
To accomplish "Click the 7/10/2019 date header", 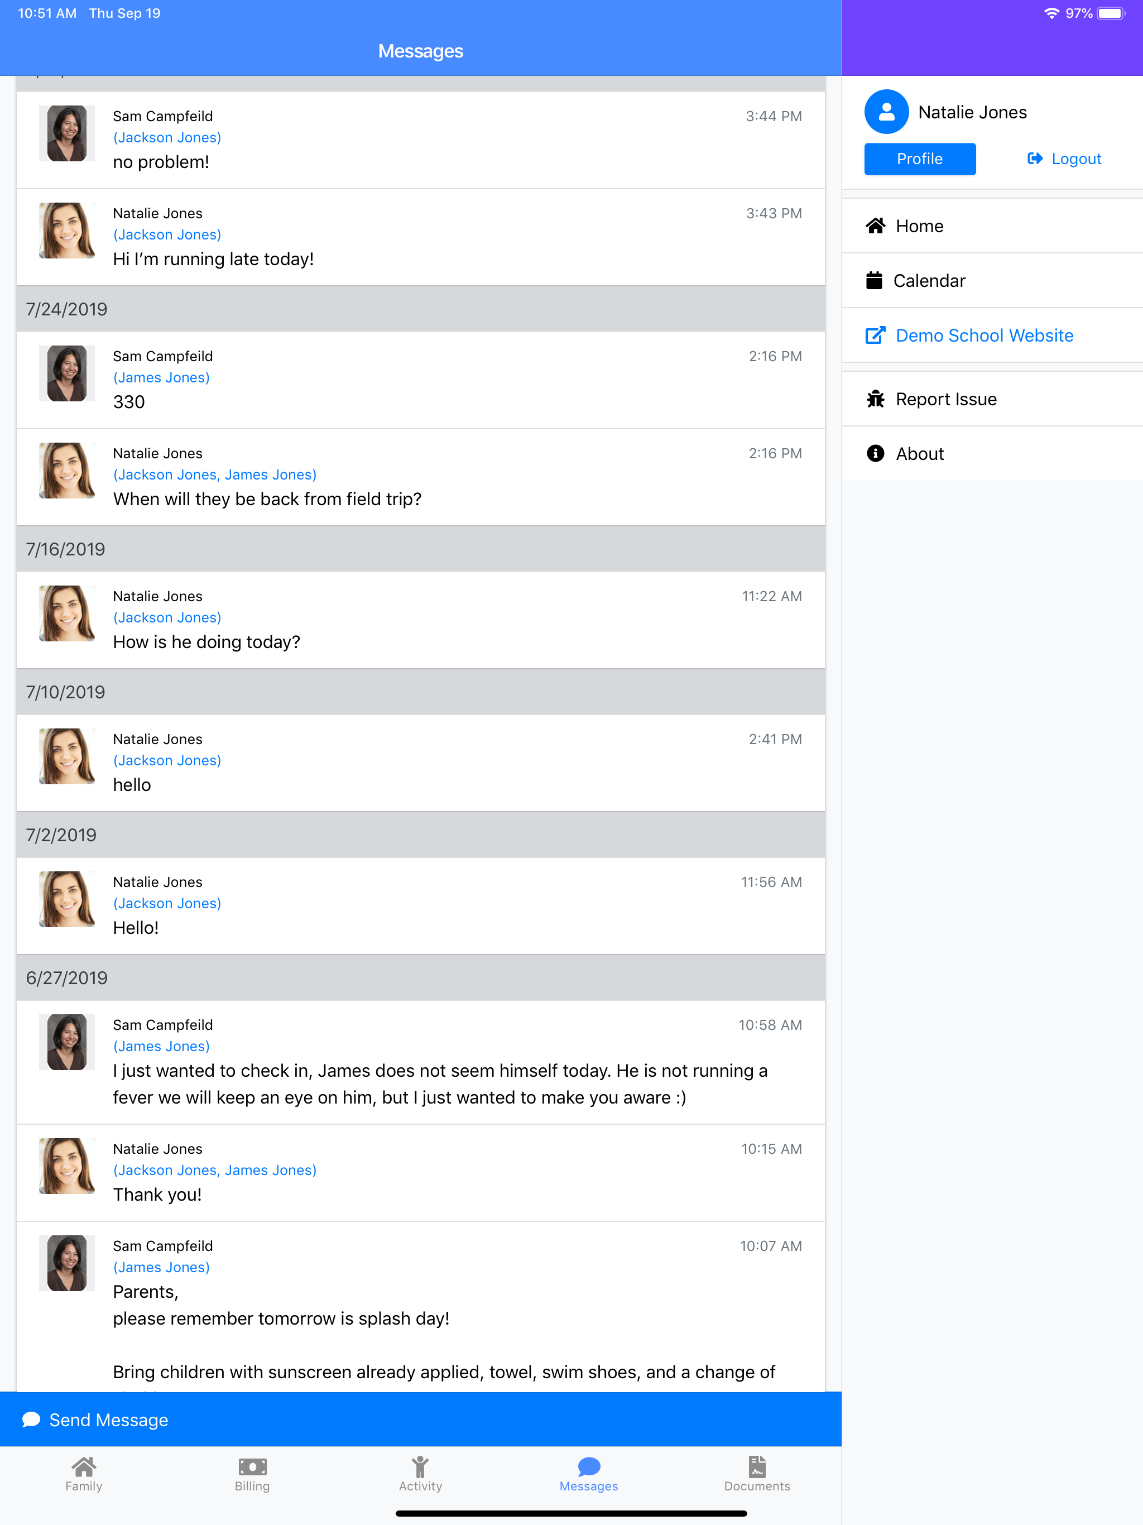I will (x=420, y=692).
